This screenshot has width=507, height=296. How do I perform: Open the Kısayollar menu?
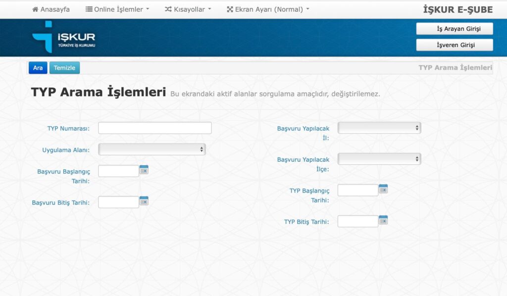188,9
